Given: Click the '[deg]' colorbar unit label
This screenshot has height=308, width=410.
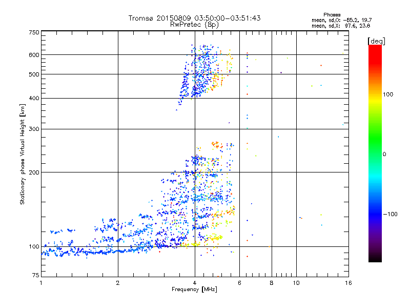Looking at the screenshot, I should coord(376,41).
